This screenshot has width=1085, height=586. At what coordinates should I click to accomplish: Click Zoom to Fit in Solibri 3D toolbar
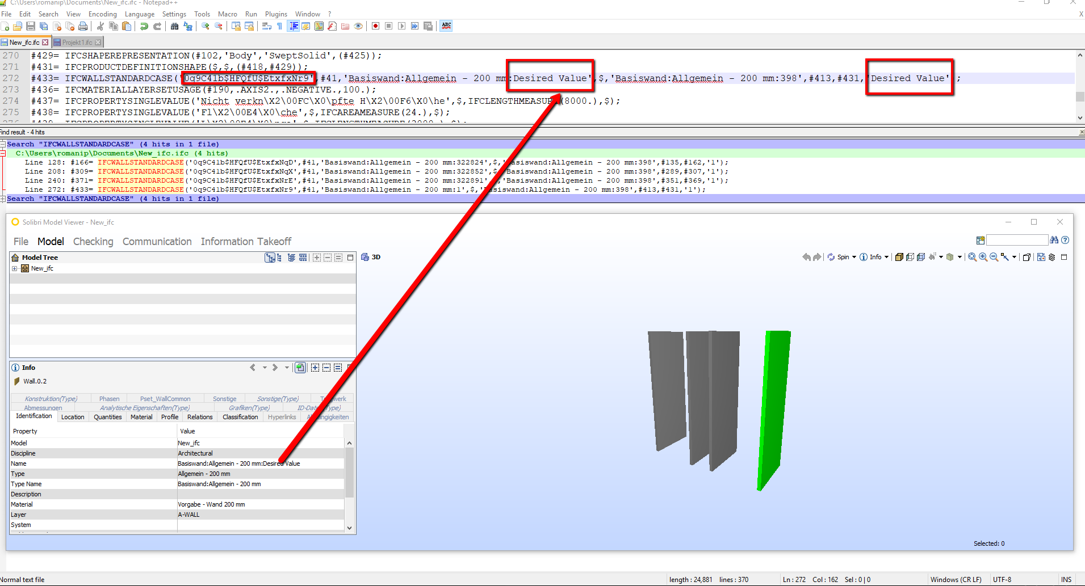971,257
